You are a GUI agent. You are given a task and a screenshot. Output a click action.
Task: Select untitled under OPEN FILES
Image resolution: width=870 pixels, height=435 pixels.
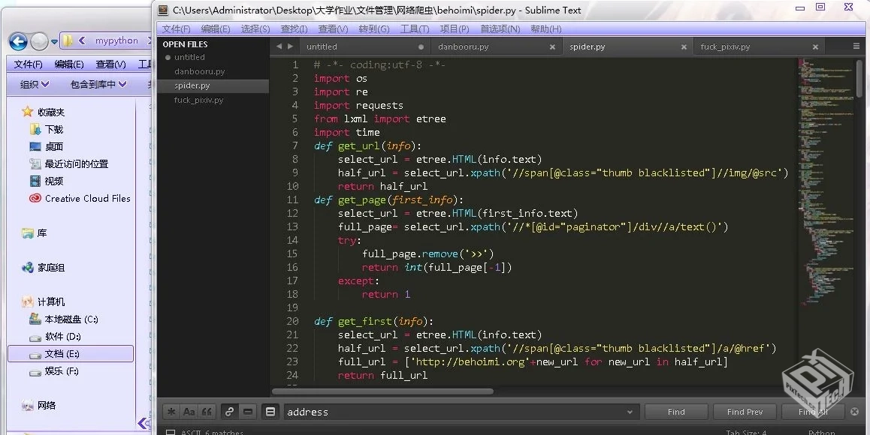189,56
